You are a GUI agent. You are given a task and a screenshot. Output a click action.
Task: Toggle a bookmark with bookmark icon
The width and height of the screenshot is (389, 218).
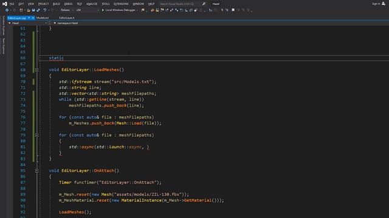(x=233, y=10)
